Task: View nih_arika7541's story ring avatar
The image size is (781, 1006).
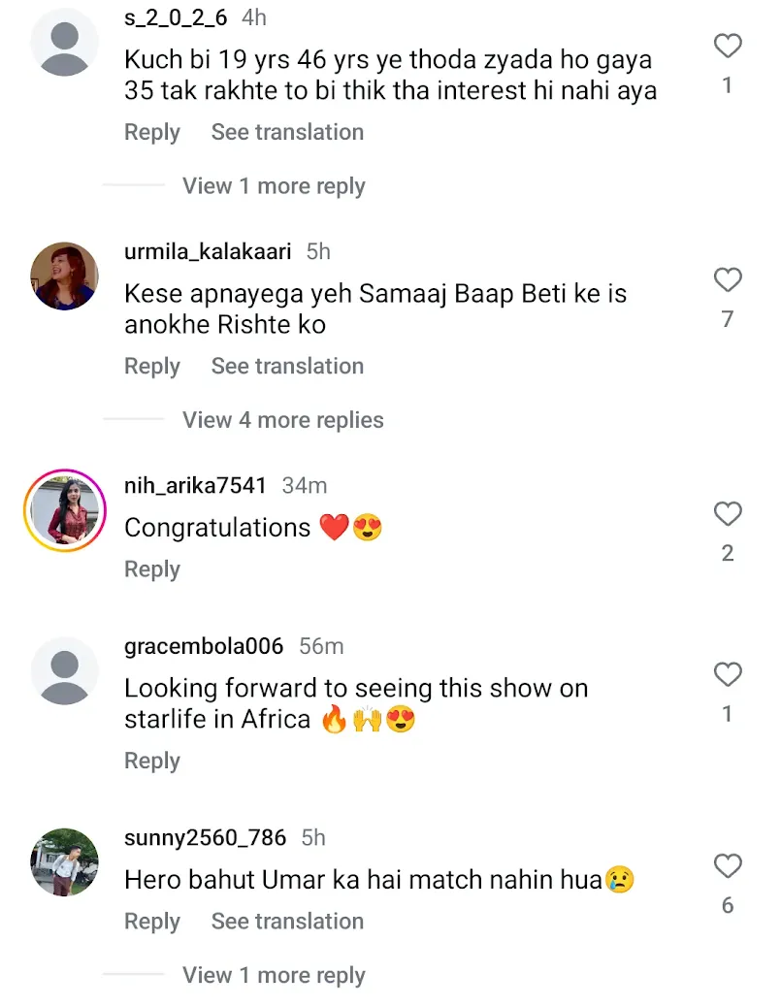Action: 65,510
